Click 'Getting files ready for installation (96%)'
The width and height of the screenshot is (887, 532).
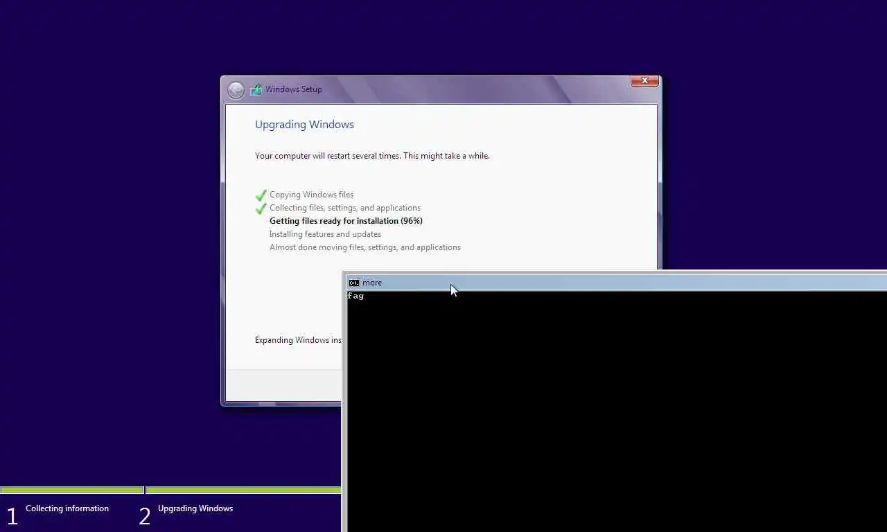pyautogui.click(x=346, y=221)
